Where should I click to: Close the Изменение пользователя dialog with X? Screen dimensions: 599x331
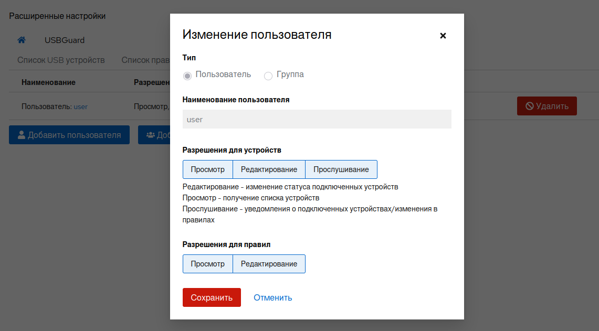click(x=443, y=36)
